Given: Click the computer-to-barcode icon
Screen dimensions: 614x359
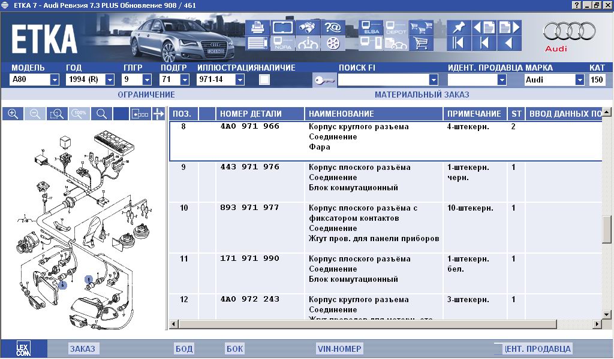Looking at the screenshot, I should [371, 43].
